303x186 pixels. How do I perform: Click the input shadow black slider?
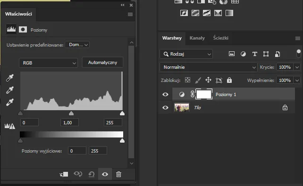[20, 113]
